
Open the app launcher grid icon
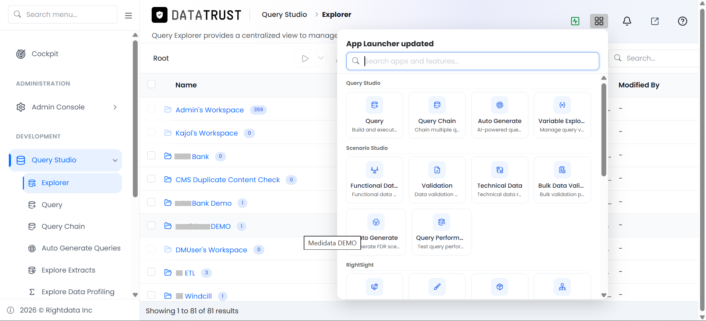[x=599, y=21]
